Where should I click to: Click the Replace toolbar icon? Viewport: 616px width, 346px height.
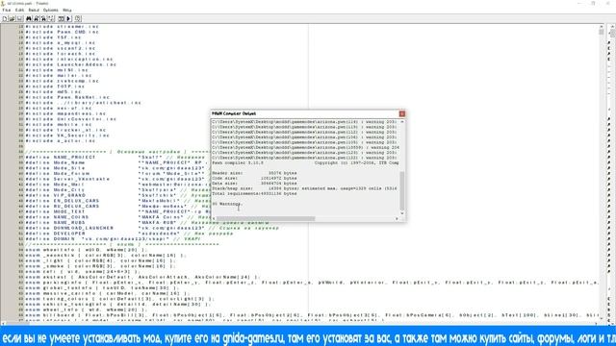pos(43,18)
